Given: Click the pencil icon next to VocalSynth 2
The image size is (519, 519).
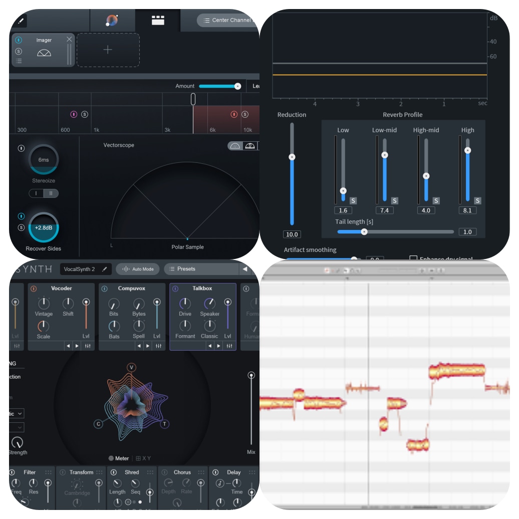Looking at the screenshot, I should pyautogui.click(x=105, y=269).
